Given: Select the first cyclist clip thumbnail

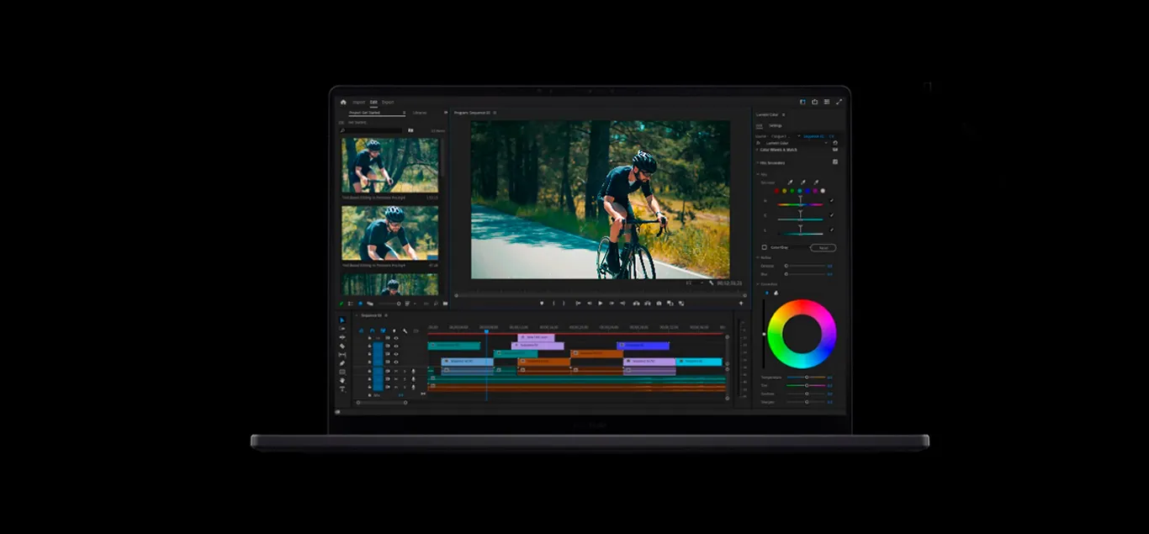Looking at the screenshot, I should pos(389,166).
